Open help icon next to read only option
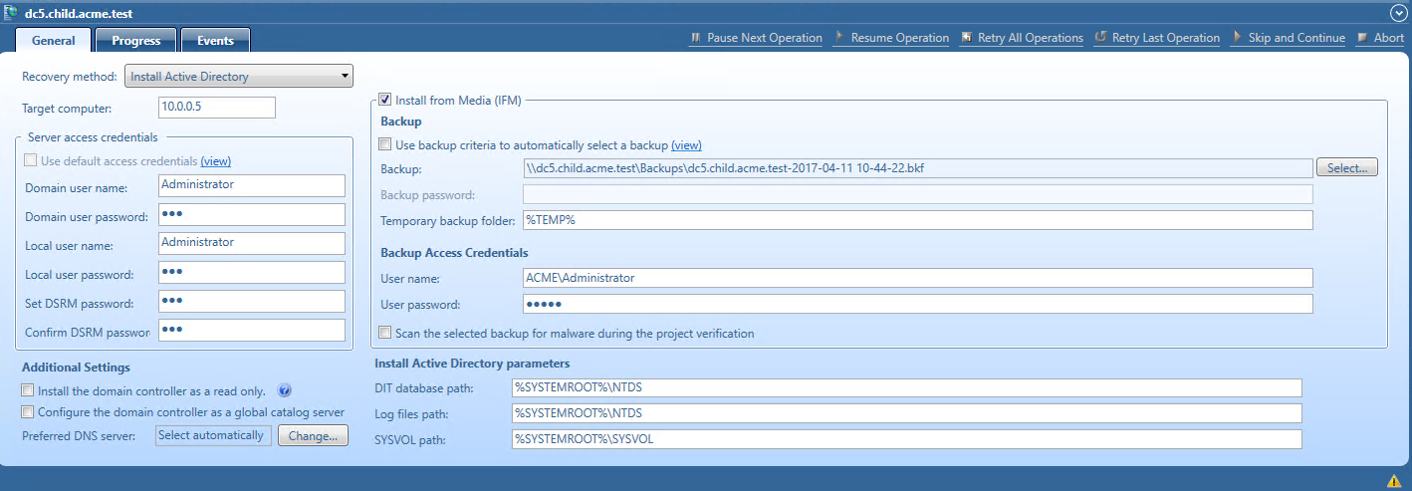 coord(284,390)
